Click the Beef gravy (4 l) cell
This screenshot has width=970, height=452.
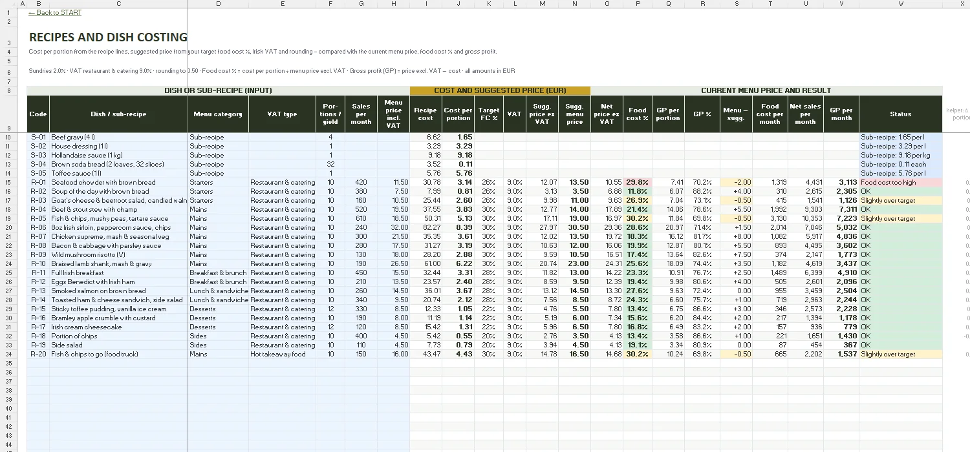[x=119, y=137]
